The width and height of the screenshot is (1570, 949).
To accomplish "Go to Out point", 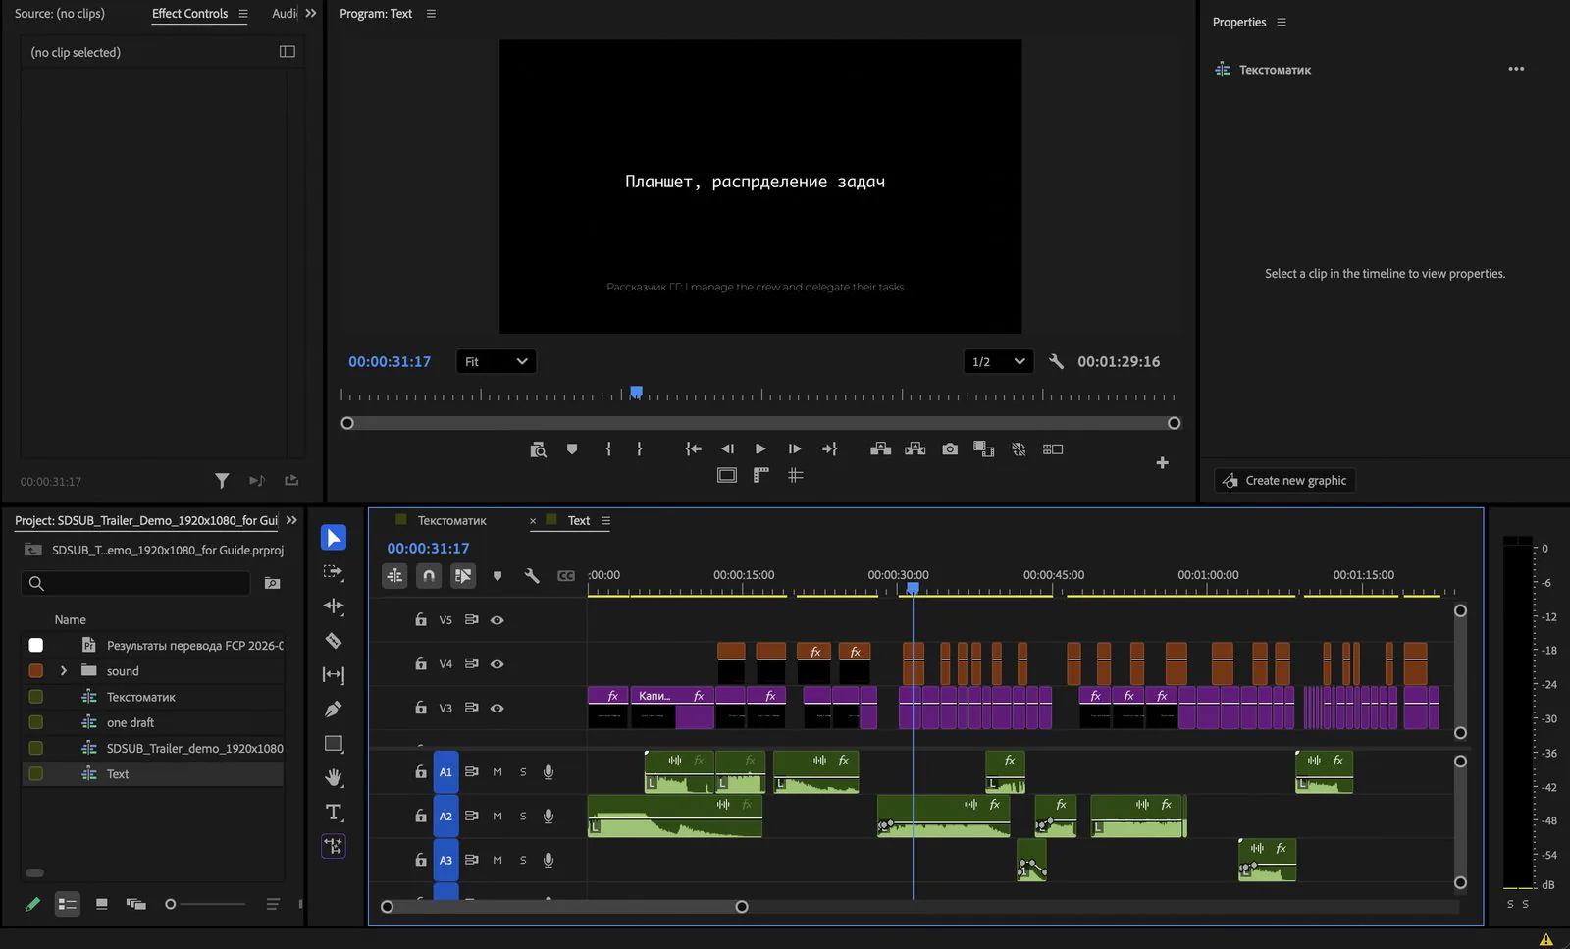I will (x=829, y=448).
